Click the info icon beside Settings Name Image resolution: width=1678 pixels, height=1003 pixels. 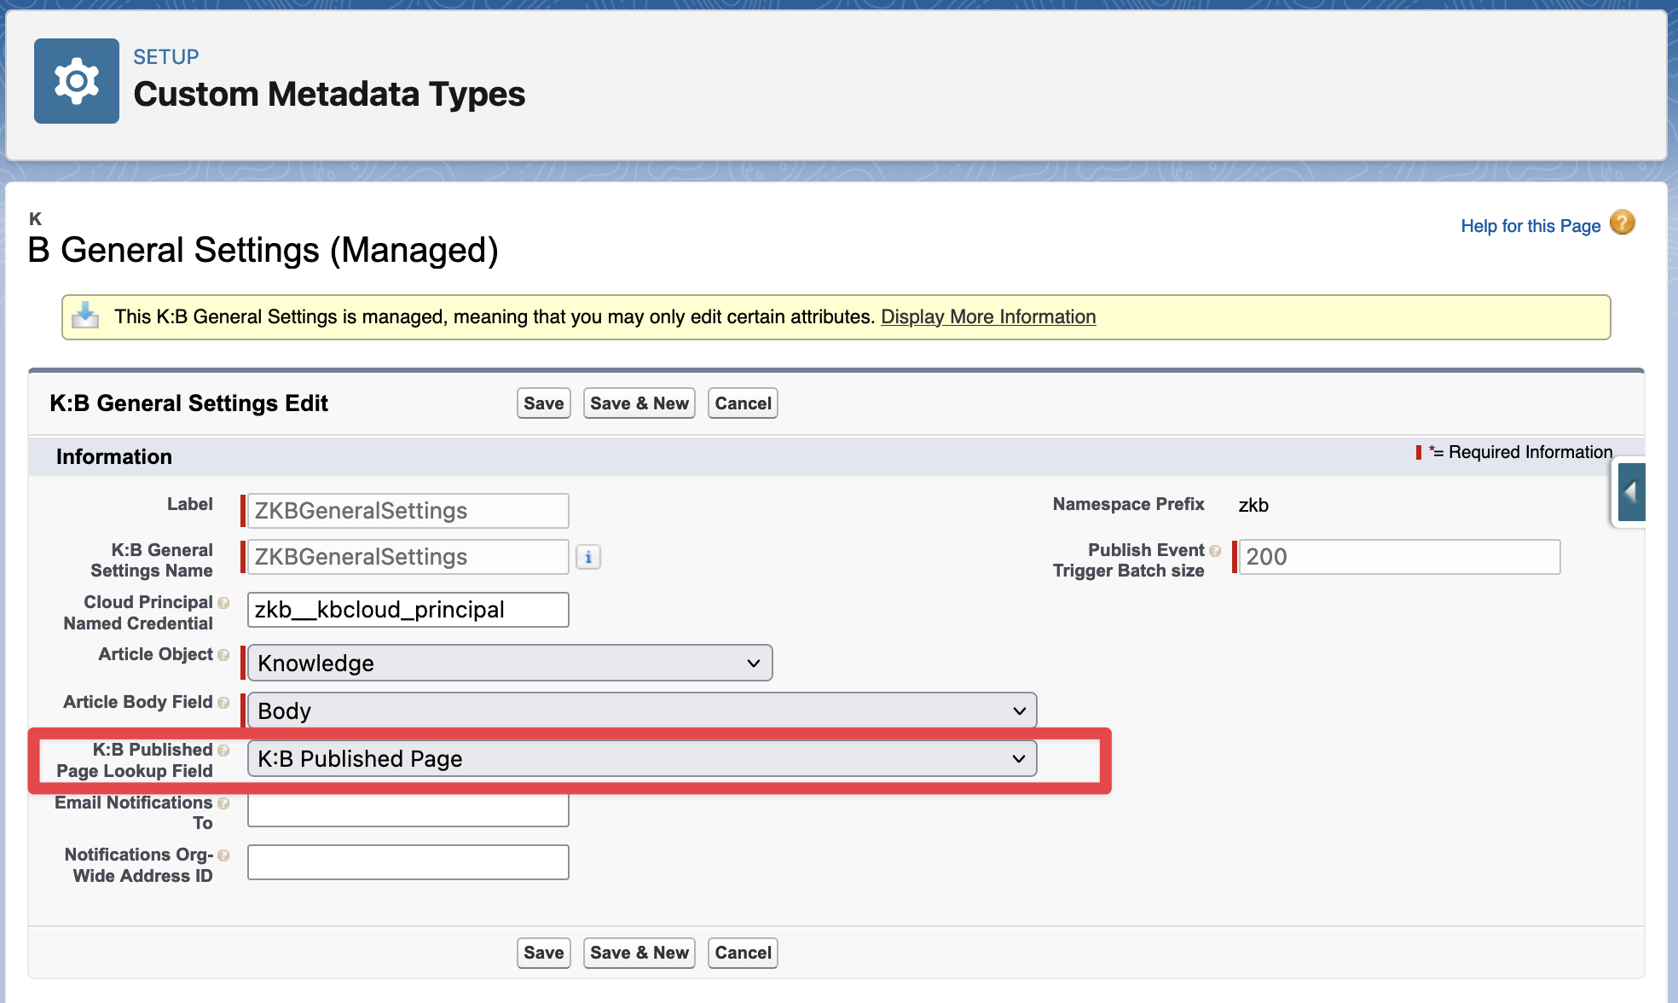tap(588, 557)
